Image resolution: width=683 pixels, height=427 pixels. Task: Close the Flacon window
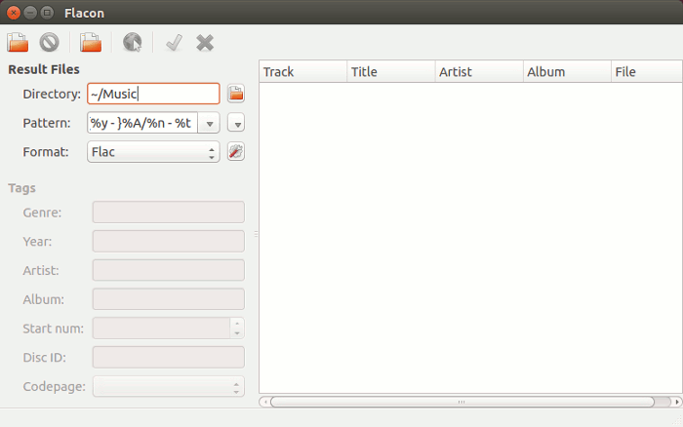[x=14, y=13]
